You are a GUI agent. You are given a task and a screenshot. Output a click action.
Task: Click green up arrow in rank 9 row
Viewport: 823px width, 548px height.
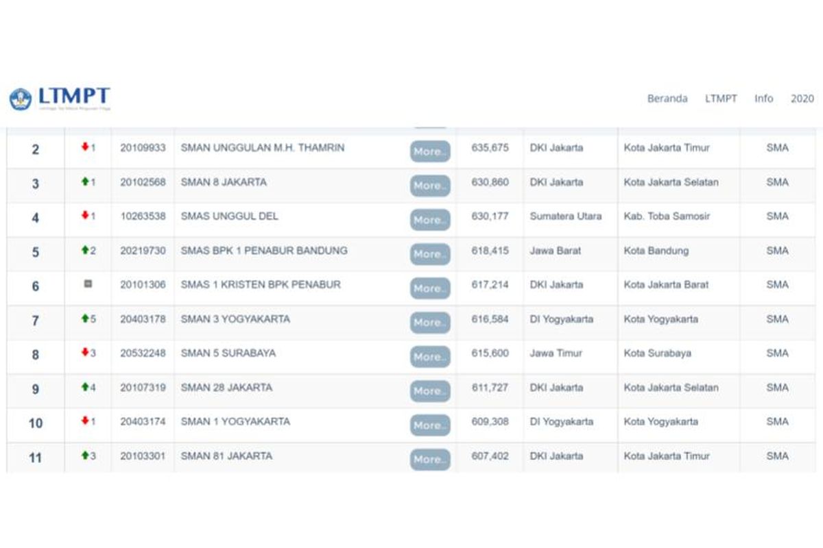pyautogui.click(x=85, y=386)
